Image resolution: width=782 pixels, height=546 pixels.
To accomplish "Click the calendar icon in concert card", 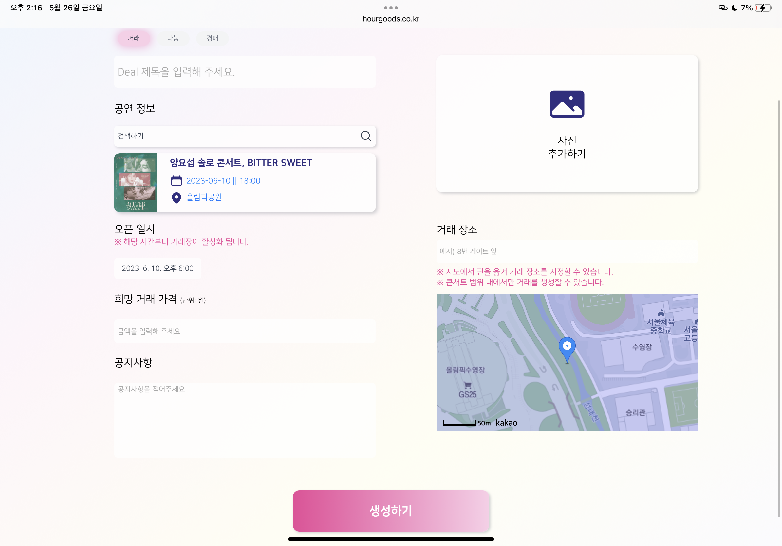I will (176, 181).
